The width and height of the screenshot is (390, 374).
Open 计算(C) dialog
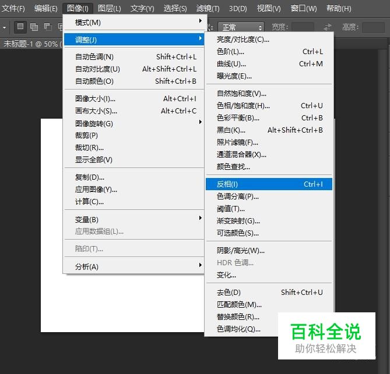click(134, 202)
